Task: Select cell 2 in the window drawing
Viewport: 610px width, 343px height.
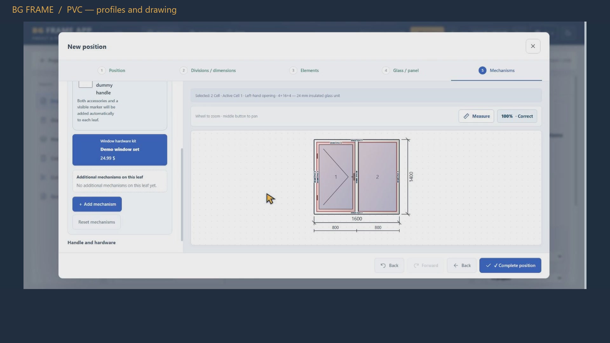Action: (377, 177)
